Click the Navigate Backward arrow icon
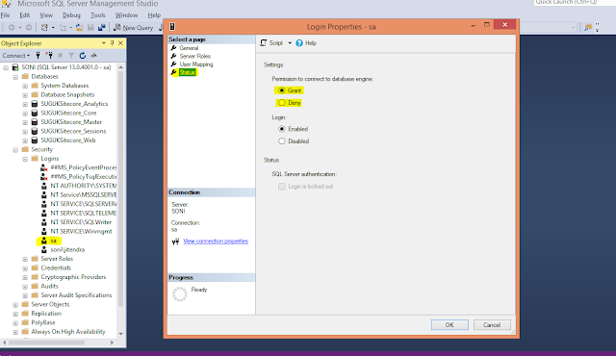Viewport: 616px width, 356px height. (x=12, y=28)
